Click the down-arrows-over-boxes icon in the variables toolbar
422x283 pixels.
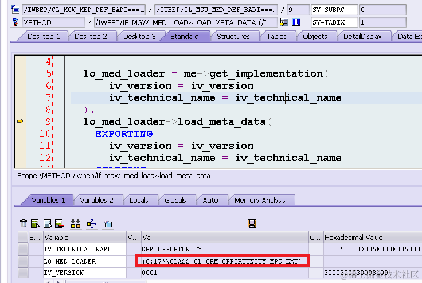tap(76, 223)
